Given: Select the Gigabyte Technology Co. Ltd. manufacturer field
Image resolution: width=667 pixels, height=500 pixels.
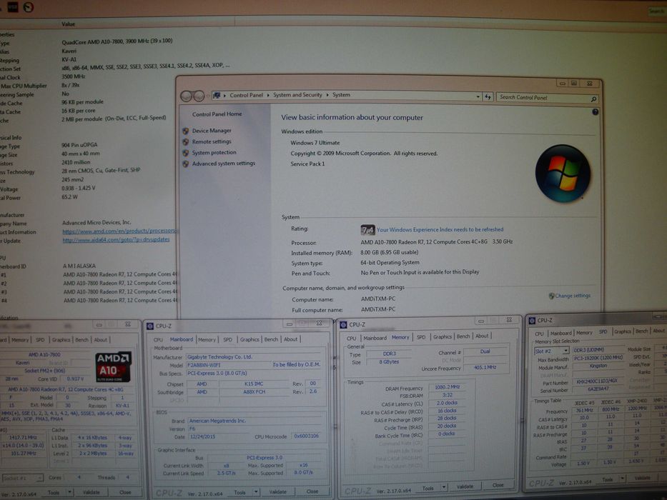Looking at the screenshot, I should pos(254,357).
